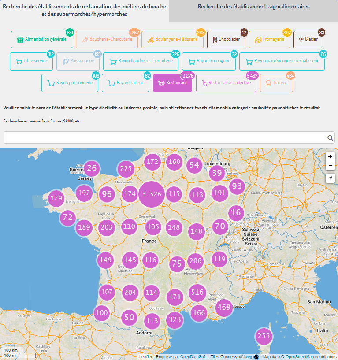Open cluster marker 39 below Luxembourg
Viewport: 338px width, 360px height.
217,173
